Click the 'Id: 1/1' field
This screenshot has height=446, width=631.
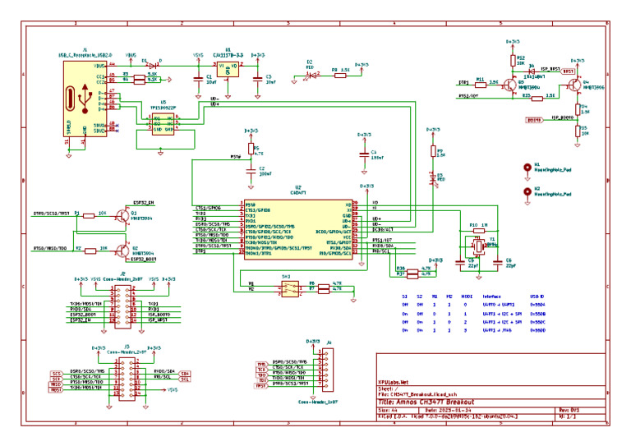point(568,416)
